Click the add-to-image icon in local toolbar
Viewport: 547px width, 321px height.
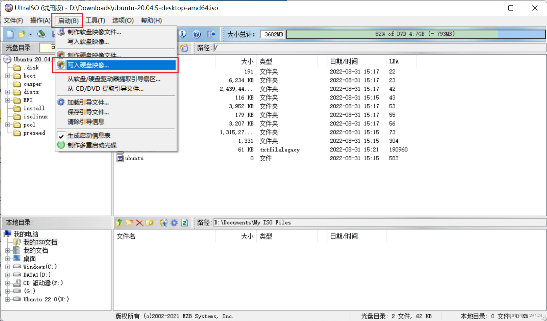tap(164, 222)
